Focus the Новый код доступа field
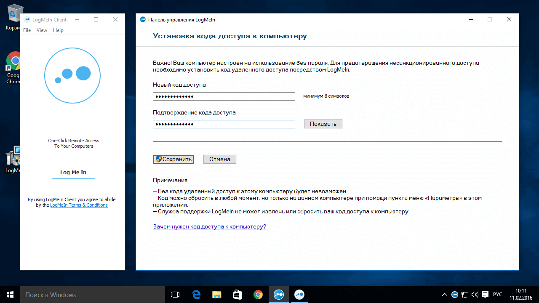This screenshot has height=303, width=539. (x=224, y=96)
